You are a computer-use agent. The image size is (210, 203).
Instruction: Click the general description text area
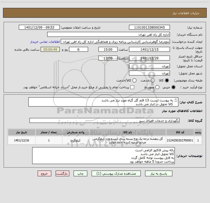[103, 102]
